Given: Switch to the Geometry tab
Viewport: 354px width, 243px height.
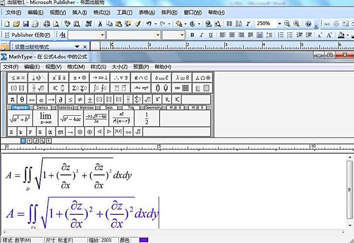Looking at the screenshot, I should [x=153, y=107].
